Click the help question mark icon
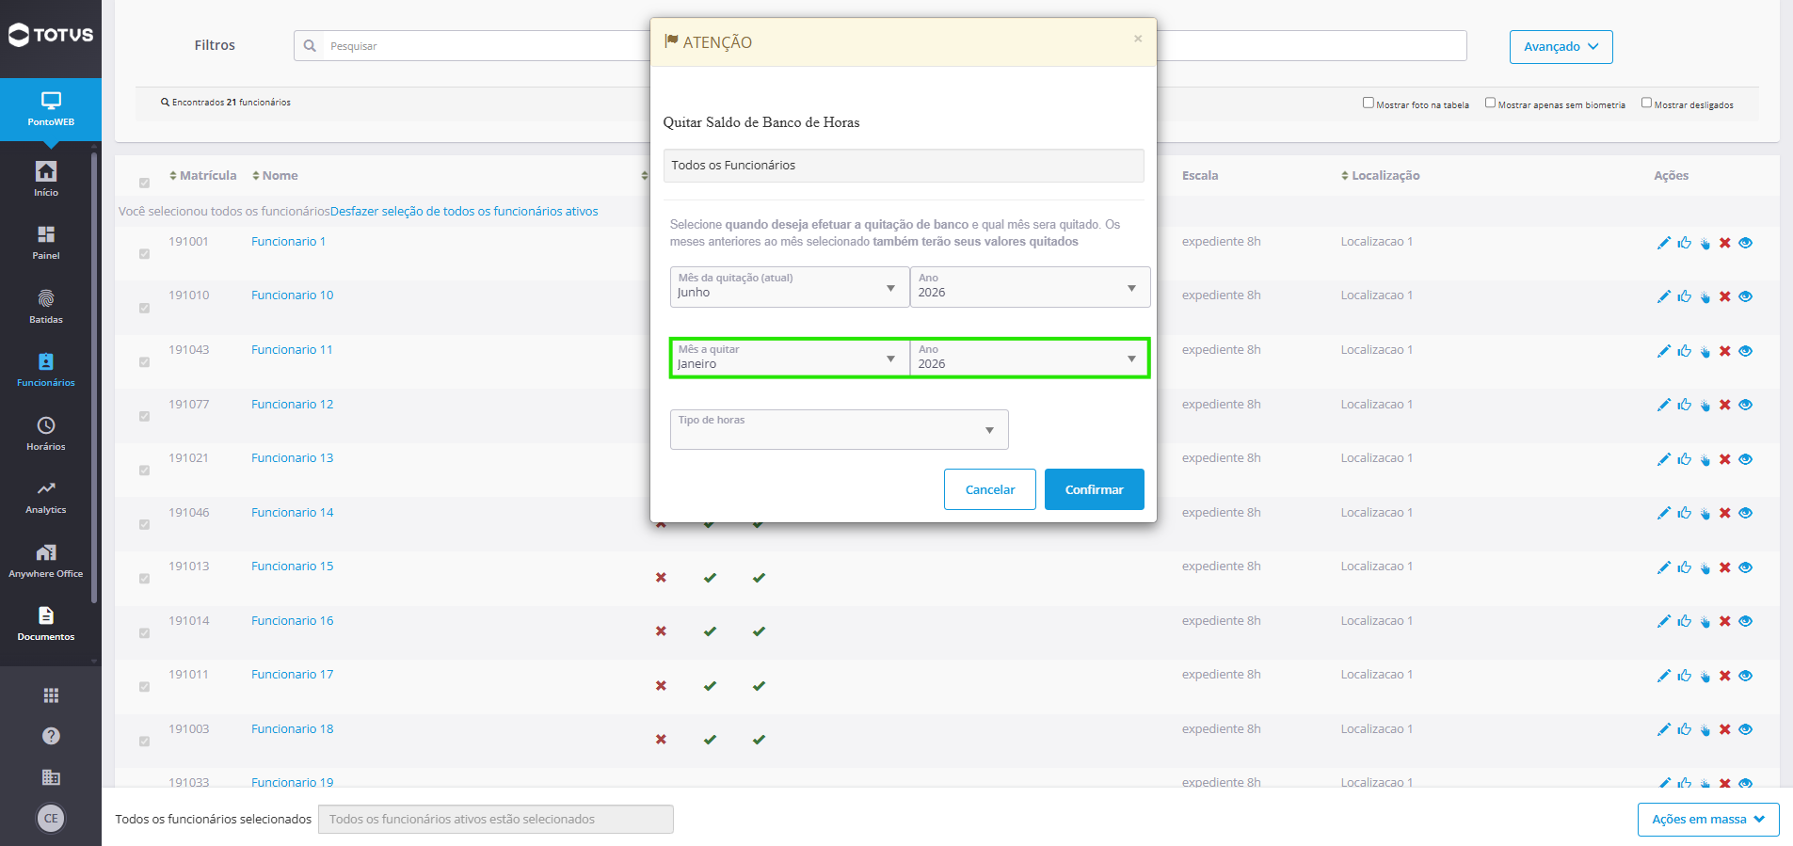The image size is (1793, 846). pos(51,736)
